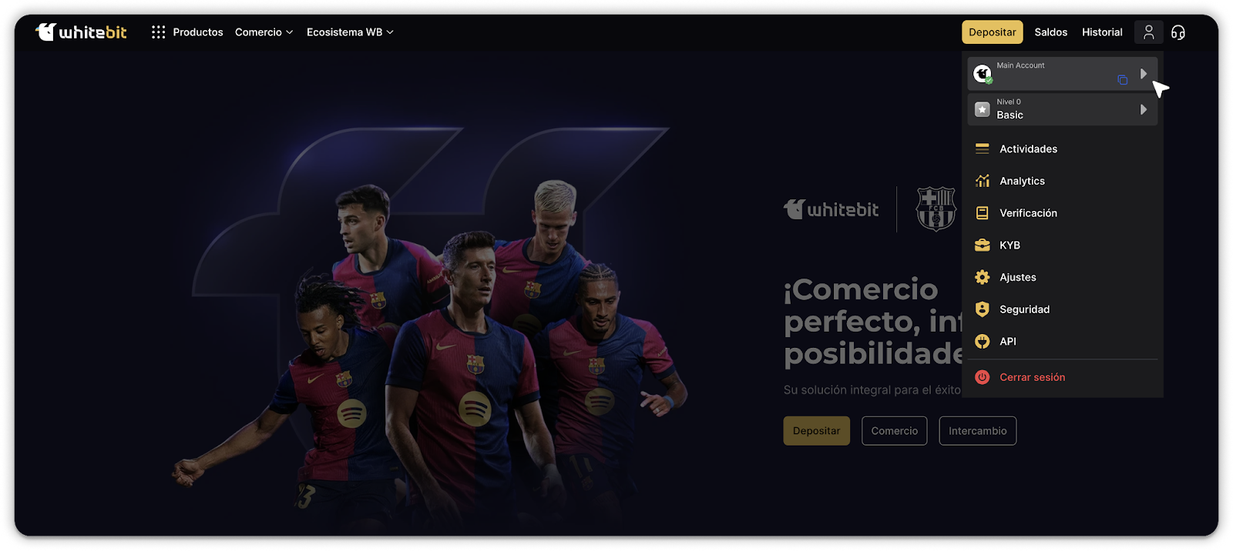Copy the Main Account ID icon
Screen dimensions: 1233x551
pyautogui.click(x=1122, y=79)
